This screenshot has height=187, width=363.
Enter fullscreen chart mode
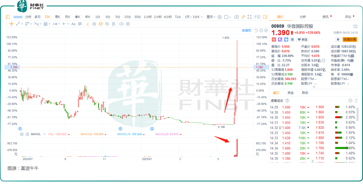(249, 17)
